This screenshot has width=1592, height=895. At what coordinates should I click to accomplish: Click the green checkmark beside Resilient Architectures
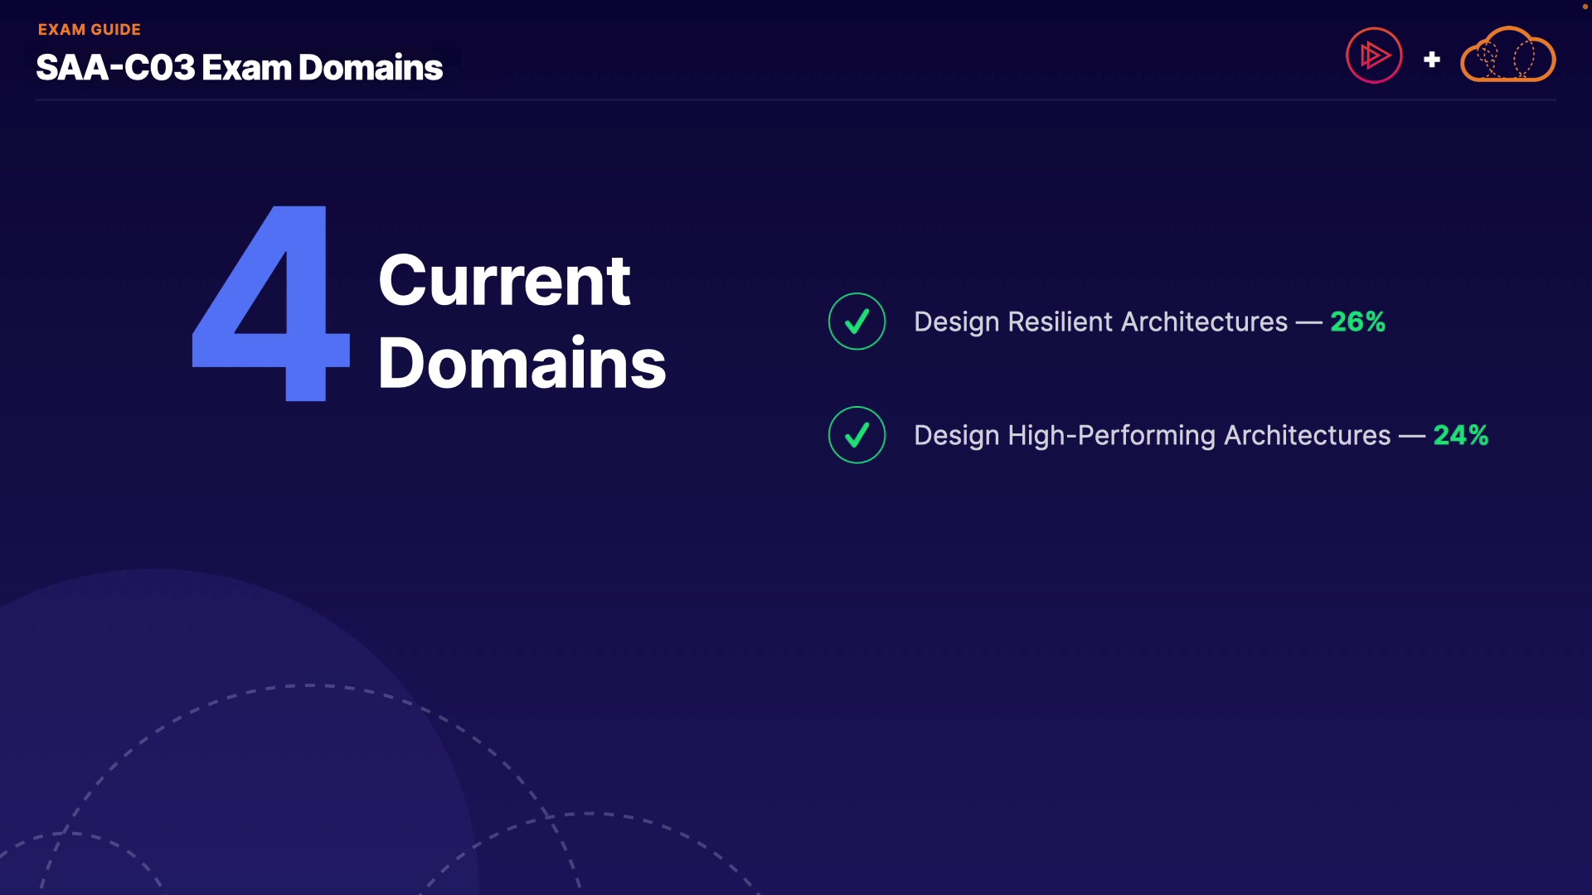click(857, 322)
